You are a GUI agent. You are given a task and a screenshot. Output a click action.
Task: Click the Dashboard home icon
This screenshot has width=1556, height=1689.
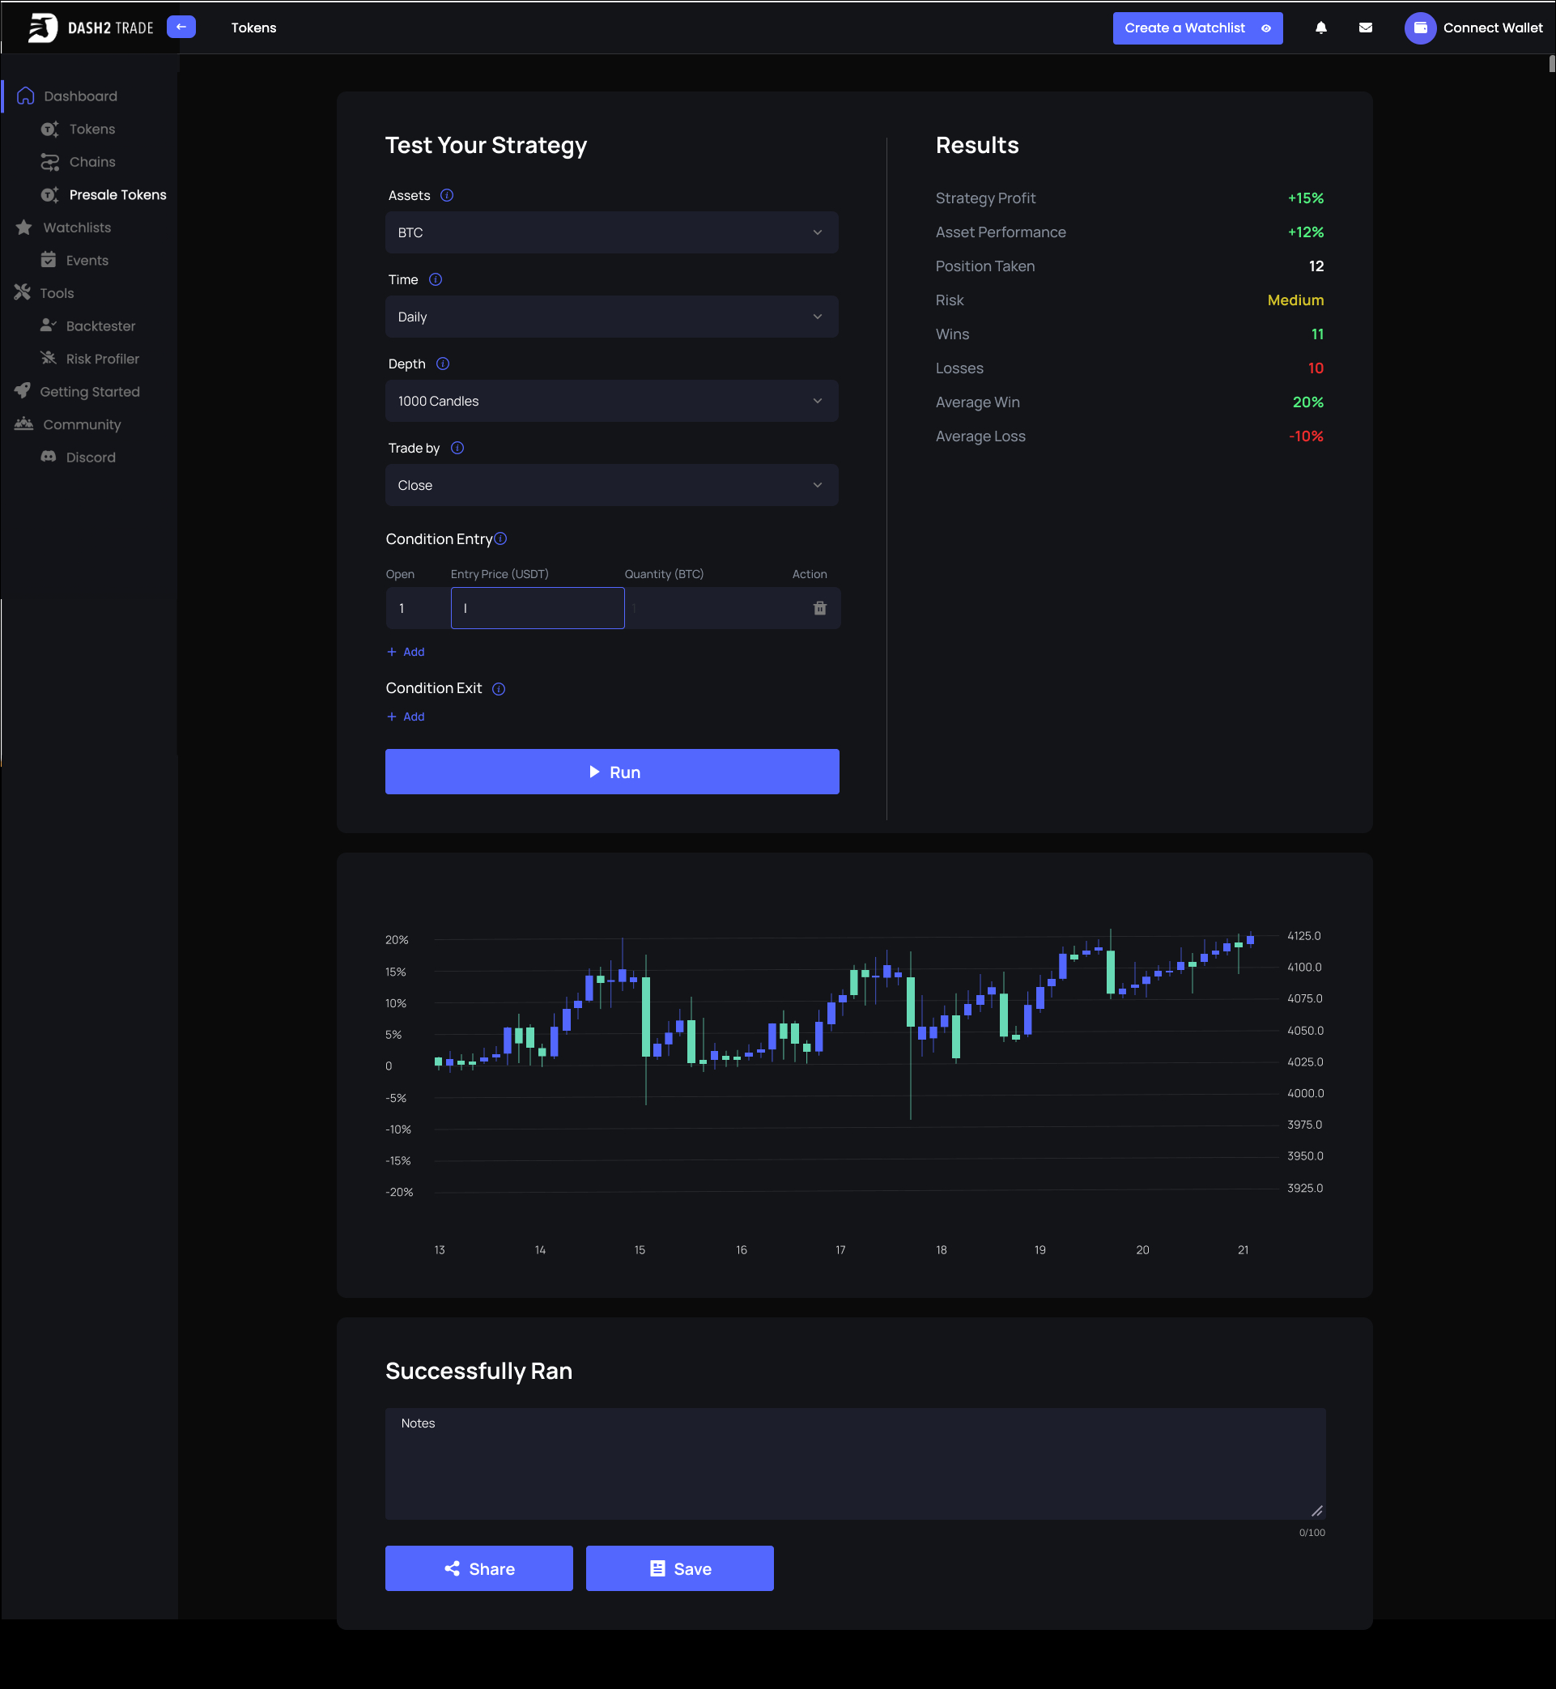pos(25,96)
